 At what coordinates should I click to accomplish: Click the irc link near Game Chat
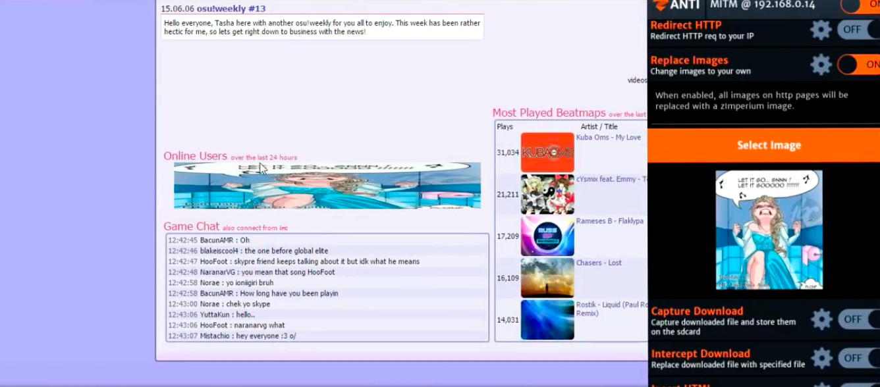click(x=283, y=228)
